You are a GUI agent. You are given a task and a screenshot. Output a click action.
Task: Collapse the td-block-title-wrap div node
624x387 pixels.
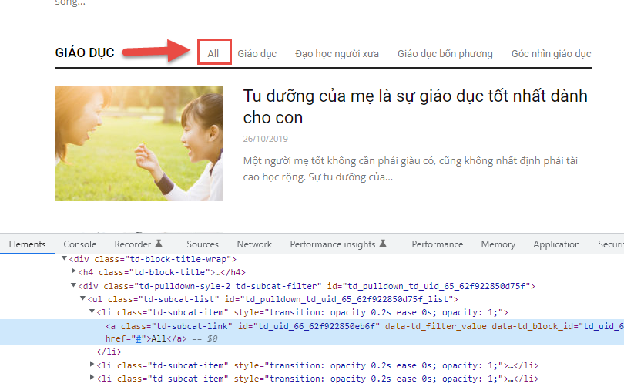[x=64, y=258]
